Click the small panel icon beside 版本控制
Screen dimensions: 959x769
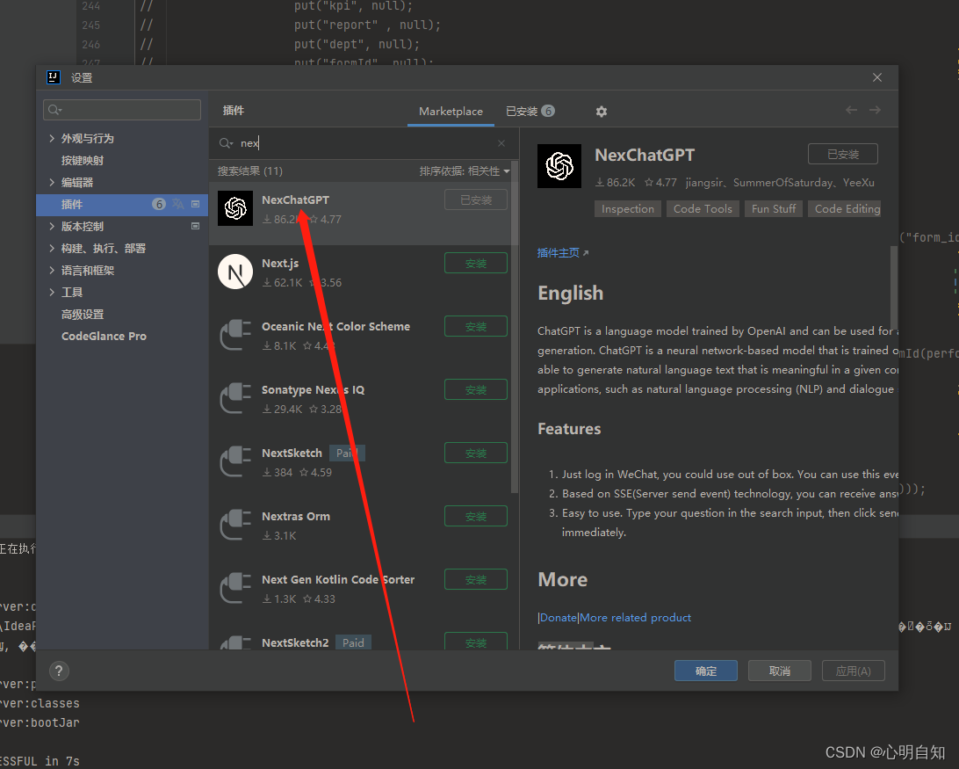[x=195, y=226]
